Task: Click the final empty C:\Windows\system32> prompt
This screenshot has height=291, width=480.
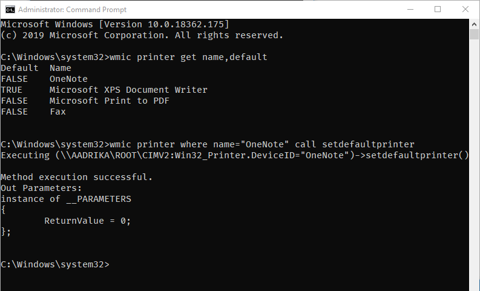Action: pos(55,264)
